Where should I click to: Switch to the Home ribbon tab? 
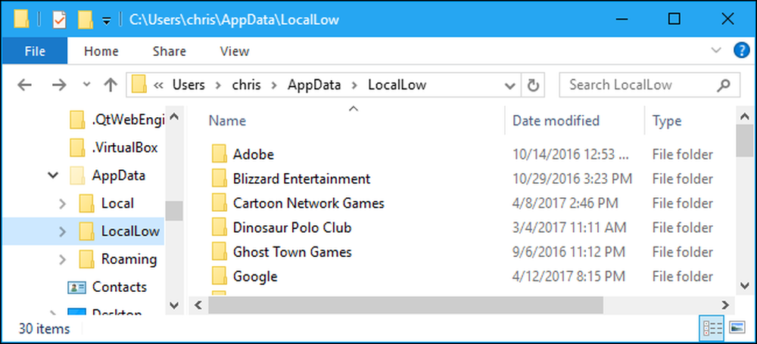click(101, 51)
